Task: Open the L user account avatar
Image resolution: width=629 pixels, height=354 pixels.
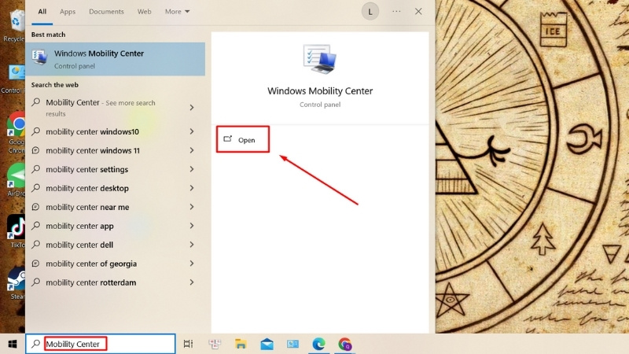Action: click(x=370, y=12)
